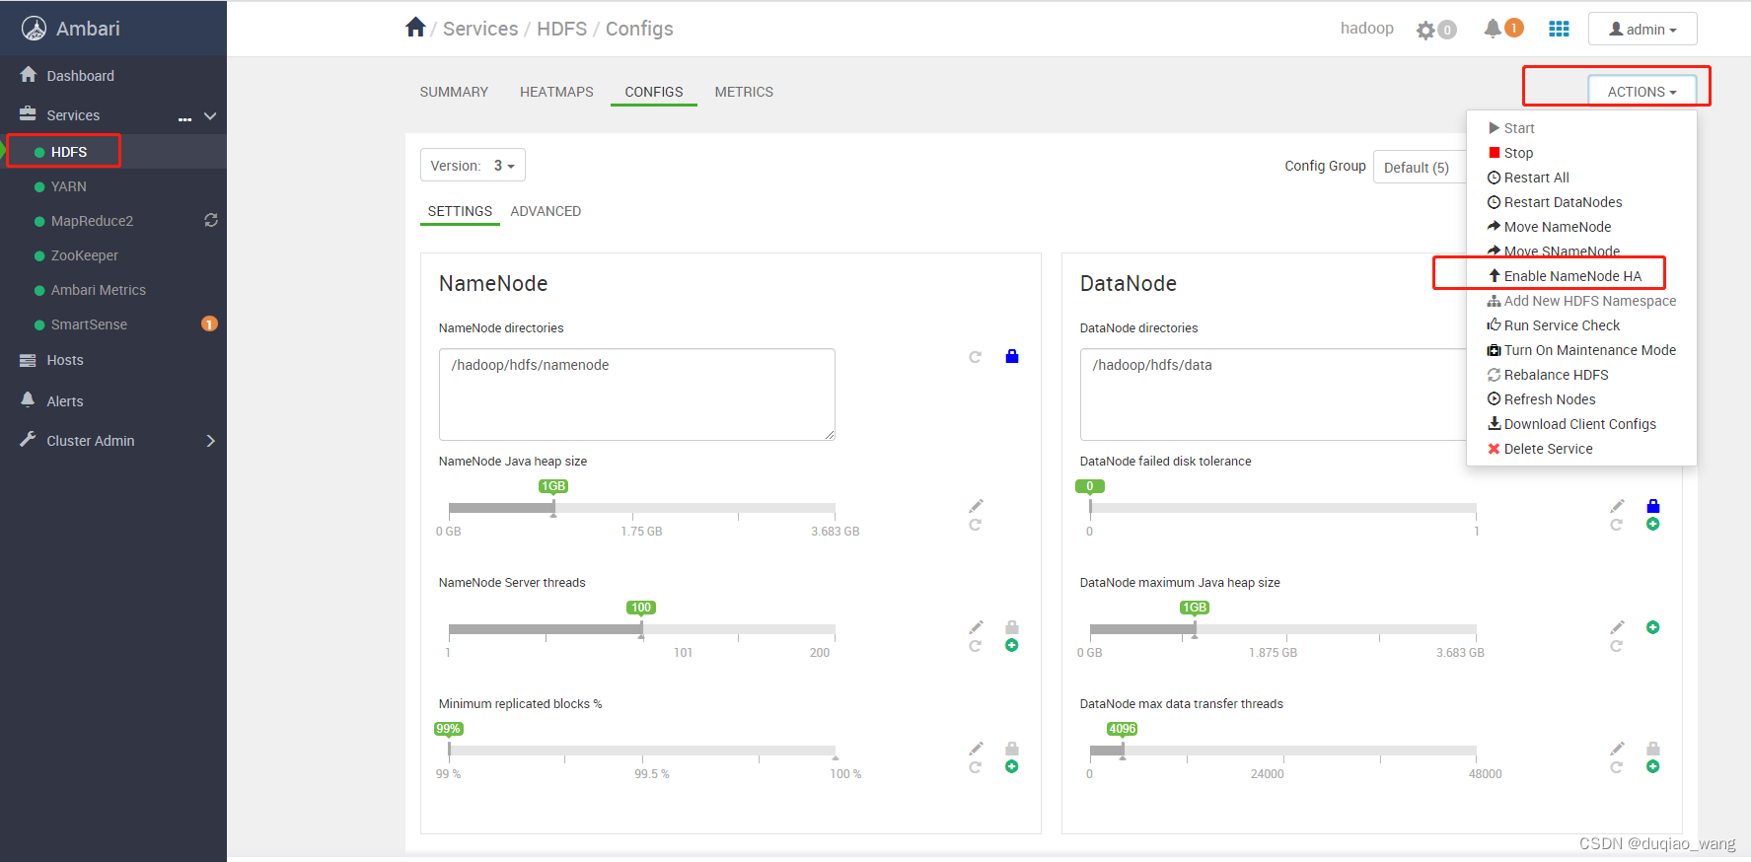Go to the home breadcrumb icon

tap(415, 28)
